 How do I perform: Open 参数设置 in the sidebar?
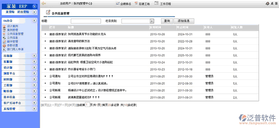[x=12, y=46]
